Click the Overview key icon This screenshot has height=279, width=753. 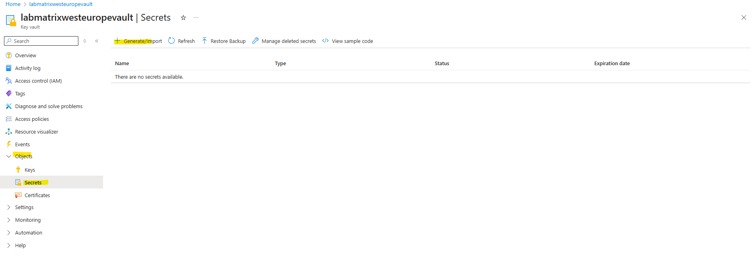9,55
